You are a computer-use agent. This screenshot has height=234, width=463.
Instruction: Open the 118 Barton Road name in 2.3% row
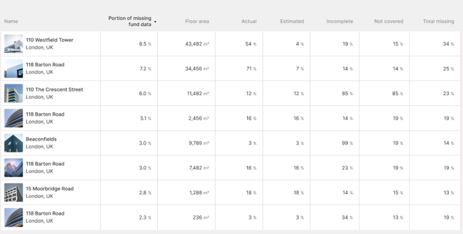45,214
